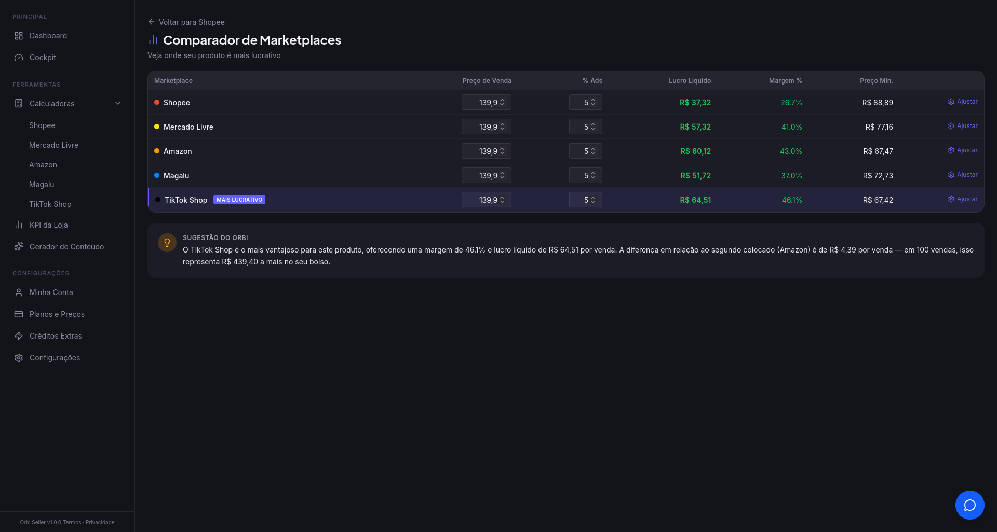Click the SUGESTÃO DO ORBI heading
The image size is (997, 532).
tap(215, 238)
